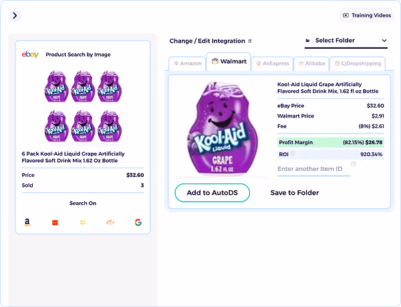
Task: Click Save to Folder
Action: pyautogui.click(x=295, y=193)
